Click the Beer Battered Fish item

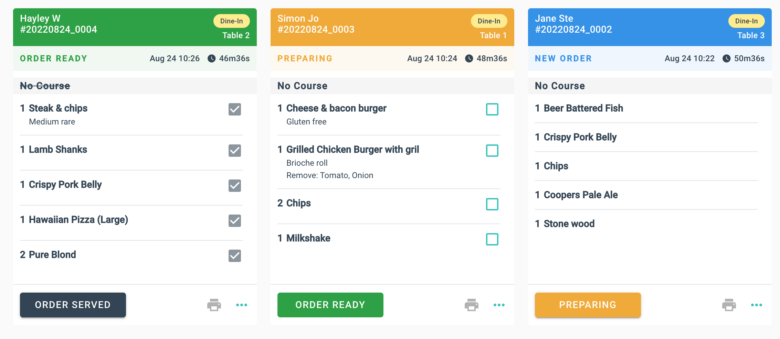pos(583,108)
